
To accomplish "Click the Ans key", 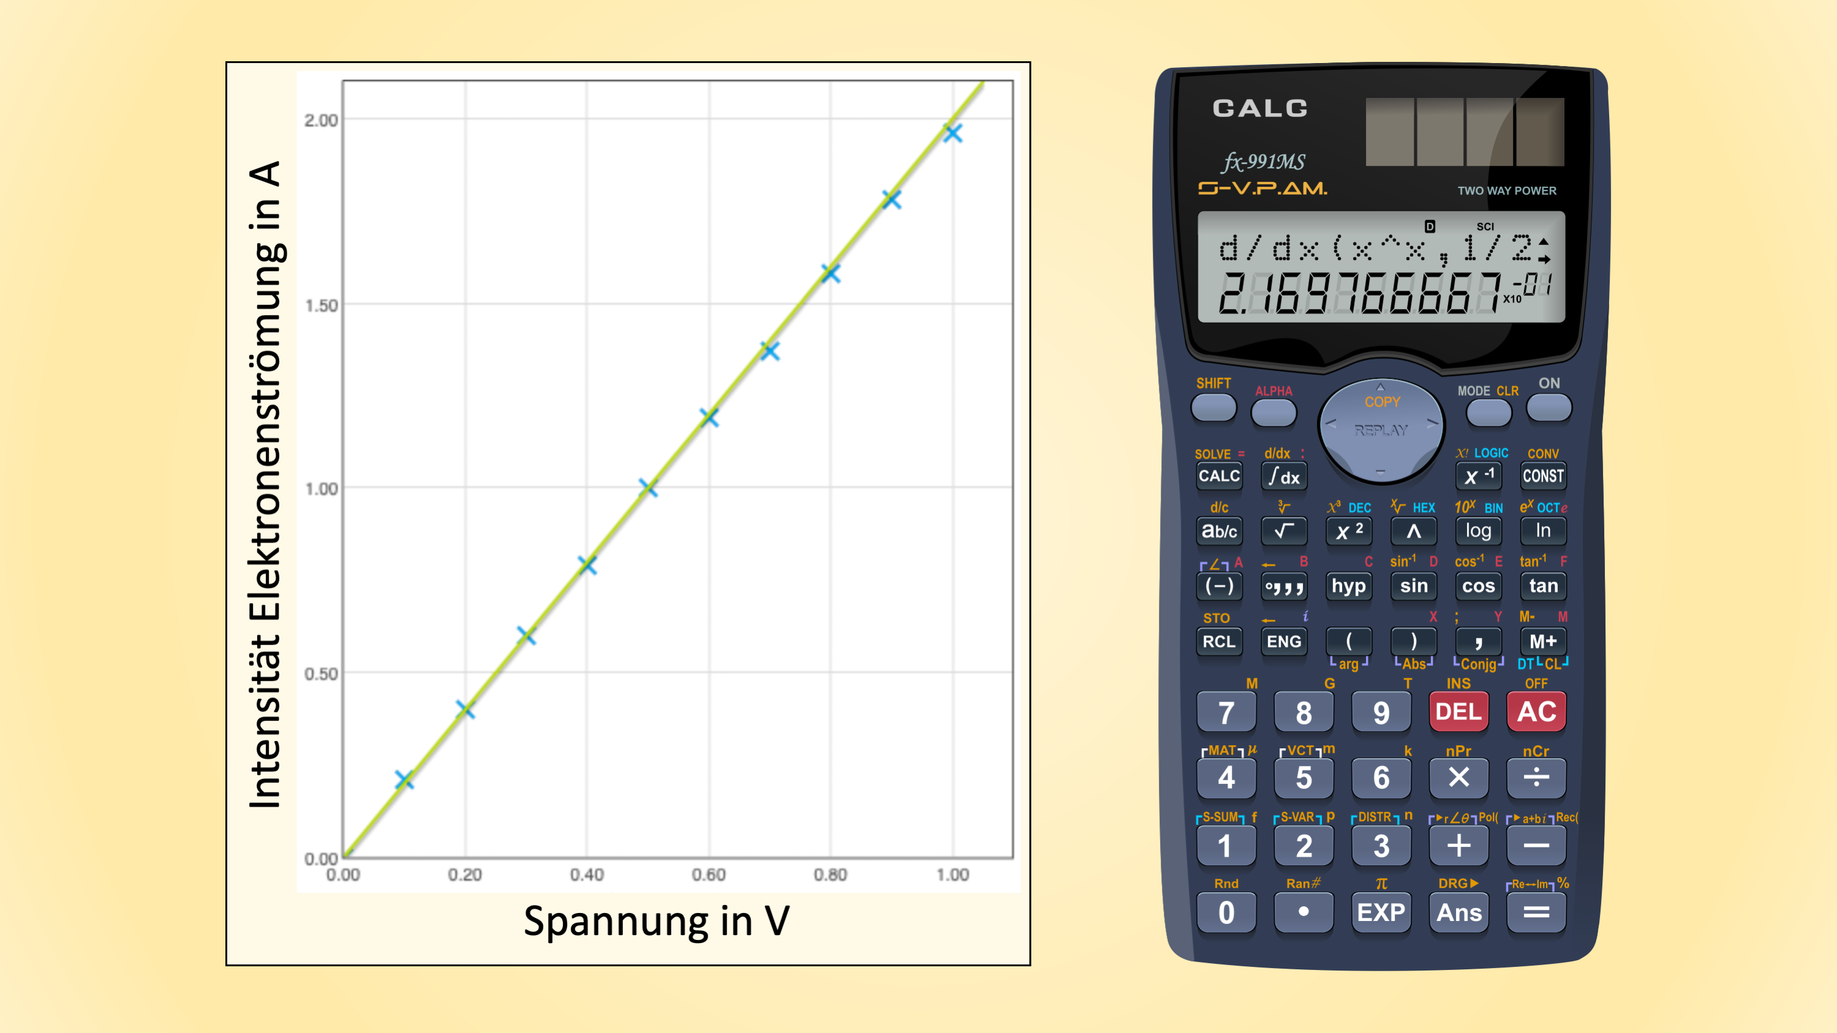I will [x=1458, y=912].
